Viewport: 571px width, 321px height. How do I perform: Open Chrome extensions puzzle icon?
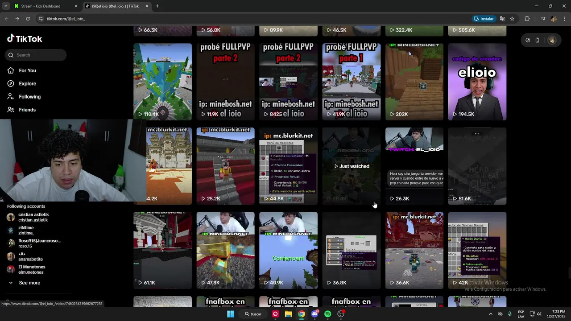click(x=527, y=19)
